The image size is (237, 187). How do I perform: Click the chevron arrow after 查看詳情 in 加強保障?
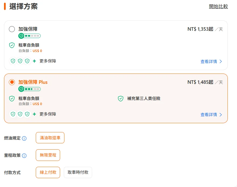221,61
